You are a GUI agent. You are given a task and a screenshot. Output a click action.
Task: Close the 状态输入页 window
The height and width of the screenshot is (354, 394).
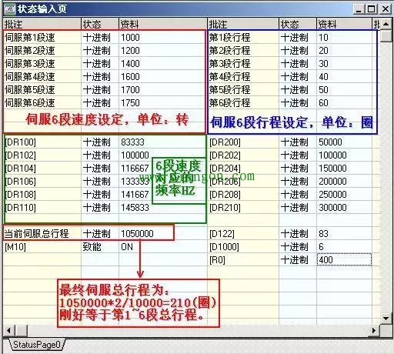tap(386, 9)
